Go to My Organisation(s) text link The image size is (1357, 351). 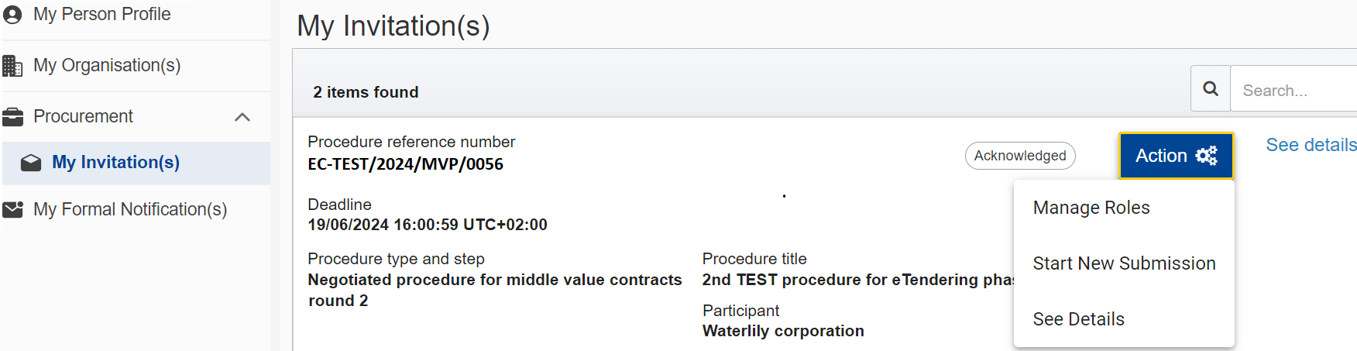[x=107, y=66]
